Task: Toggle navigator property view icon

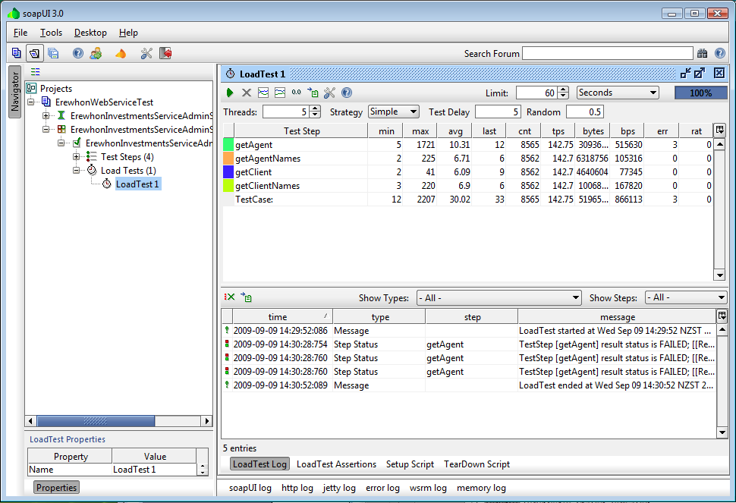Action: pos(35,71)
